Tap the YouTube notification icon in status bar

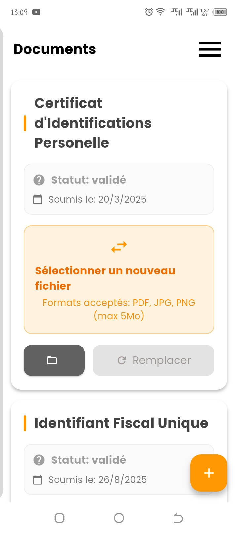[36, 12]
